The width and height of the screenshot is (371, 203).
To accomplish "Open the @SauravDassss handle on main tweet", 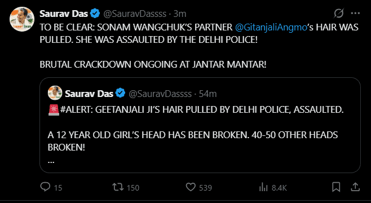I will point(135,14).
